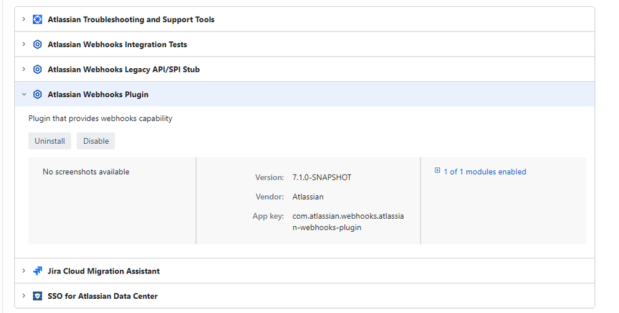This screenshot has height=313, width=619.
Task: Click the SSO for Atlassian Data Center icon
Action: [37, 296]
